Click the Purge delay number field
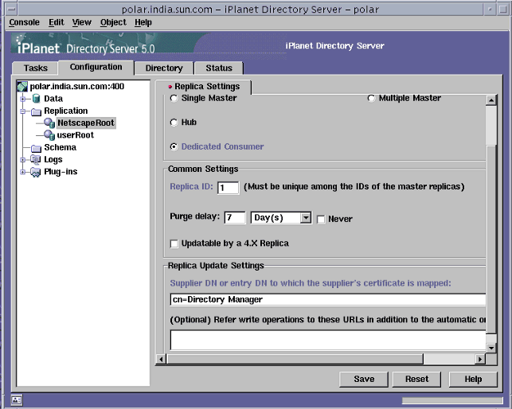The height and width of the screenshot is (409, 512). pos(235,218)
